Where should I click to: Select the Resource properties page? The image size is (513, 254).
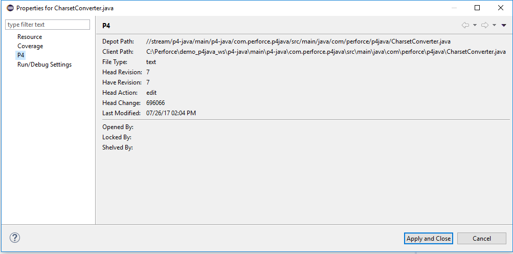[x=30, y=37]
